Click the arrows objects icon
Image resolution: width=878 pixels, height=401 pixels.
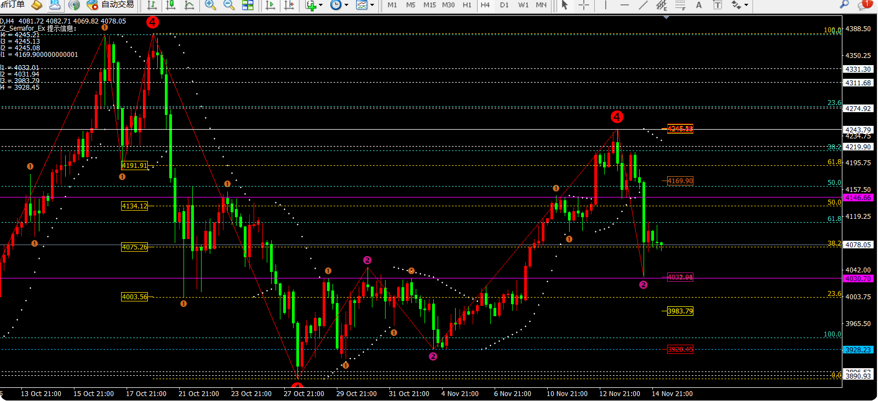(x=736, y=5)
